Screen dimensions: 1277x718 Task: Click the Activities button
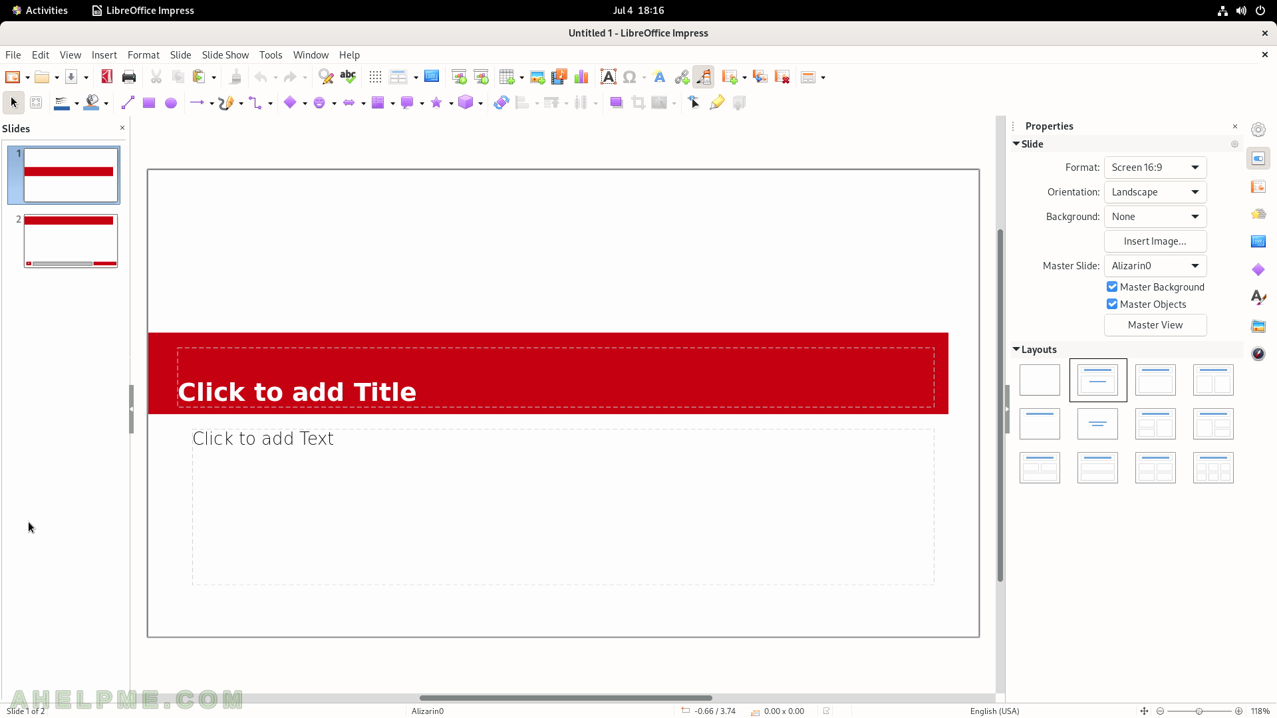click(x=40, y=11)
